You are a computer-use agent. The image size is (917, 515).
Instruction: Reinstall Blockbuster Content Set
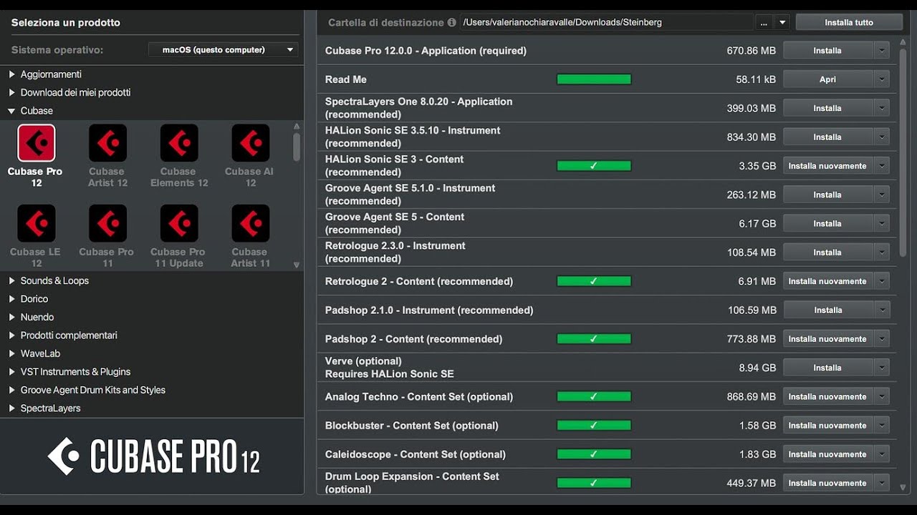click(x=827, y=426)
